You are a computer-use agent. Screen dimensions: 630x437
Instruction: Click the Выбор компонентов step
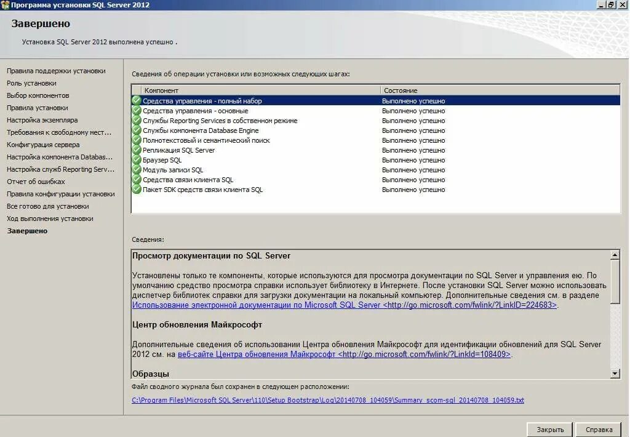(38, 95)
